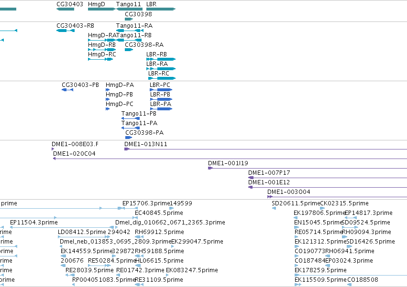Select BAC clone DME1-020C04
The width and height of the screenshot is (407, 287).
pos(74,154)
